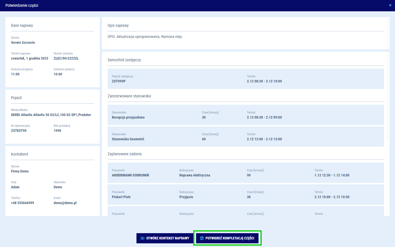
Task: Click the repair description text about Wymiana oleju
Action: tap(145, 37)
